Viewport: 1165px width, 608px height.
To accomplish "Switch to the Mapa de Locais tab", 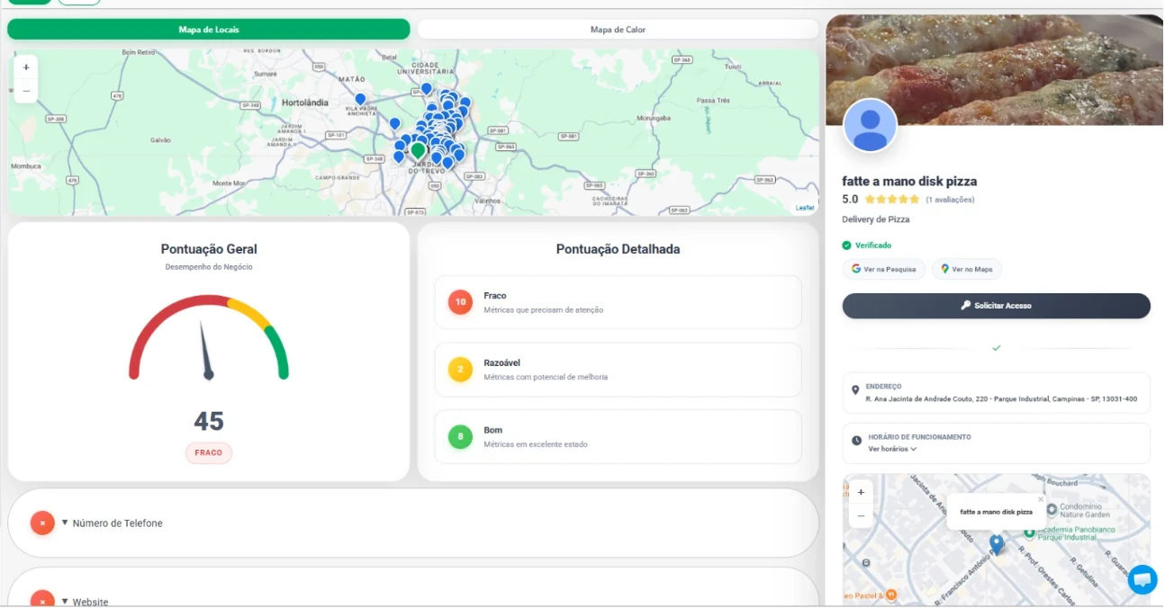I will (209, 30).
